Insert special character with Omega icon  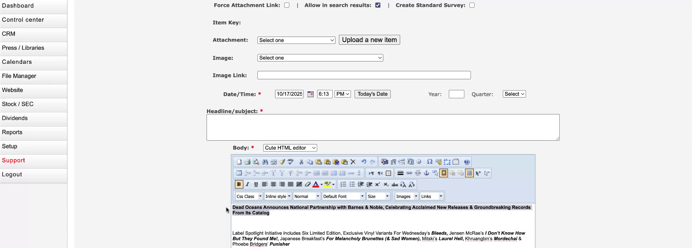430,162
